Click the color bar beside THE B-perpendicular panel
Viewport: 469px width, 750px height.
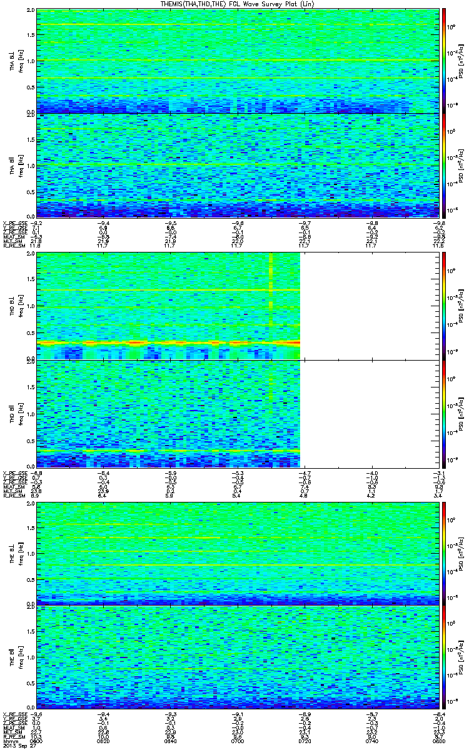pyautogui.click(x=444, y=552)
